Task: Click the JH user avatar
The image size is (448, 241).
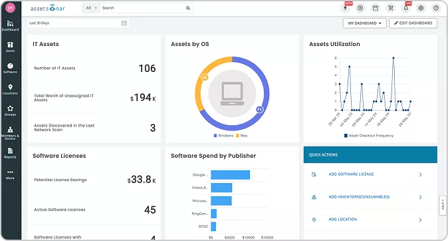Action: tap(10, 8)
